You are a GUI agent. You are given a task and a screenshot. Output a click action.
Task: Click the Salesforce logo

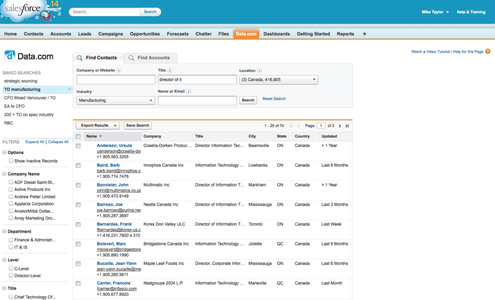click(x=31, y=12)
